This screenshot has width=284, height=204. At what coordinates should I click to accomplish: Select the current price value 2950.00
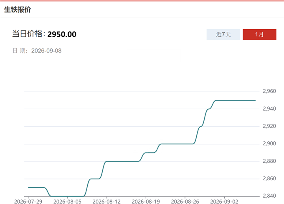[62, 34]
